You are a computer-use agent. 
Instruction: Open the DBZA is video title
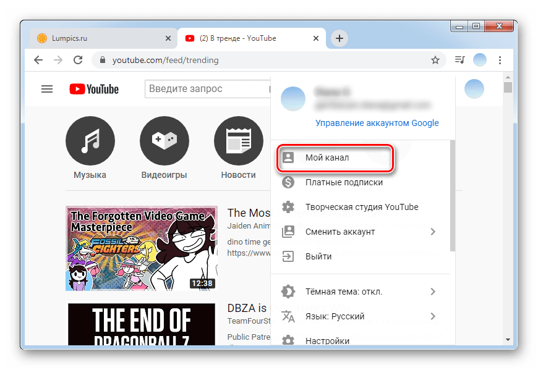tap(247, 308)
